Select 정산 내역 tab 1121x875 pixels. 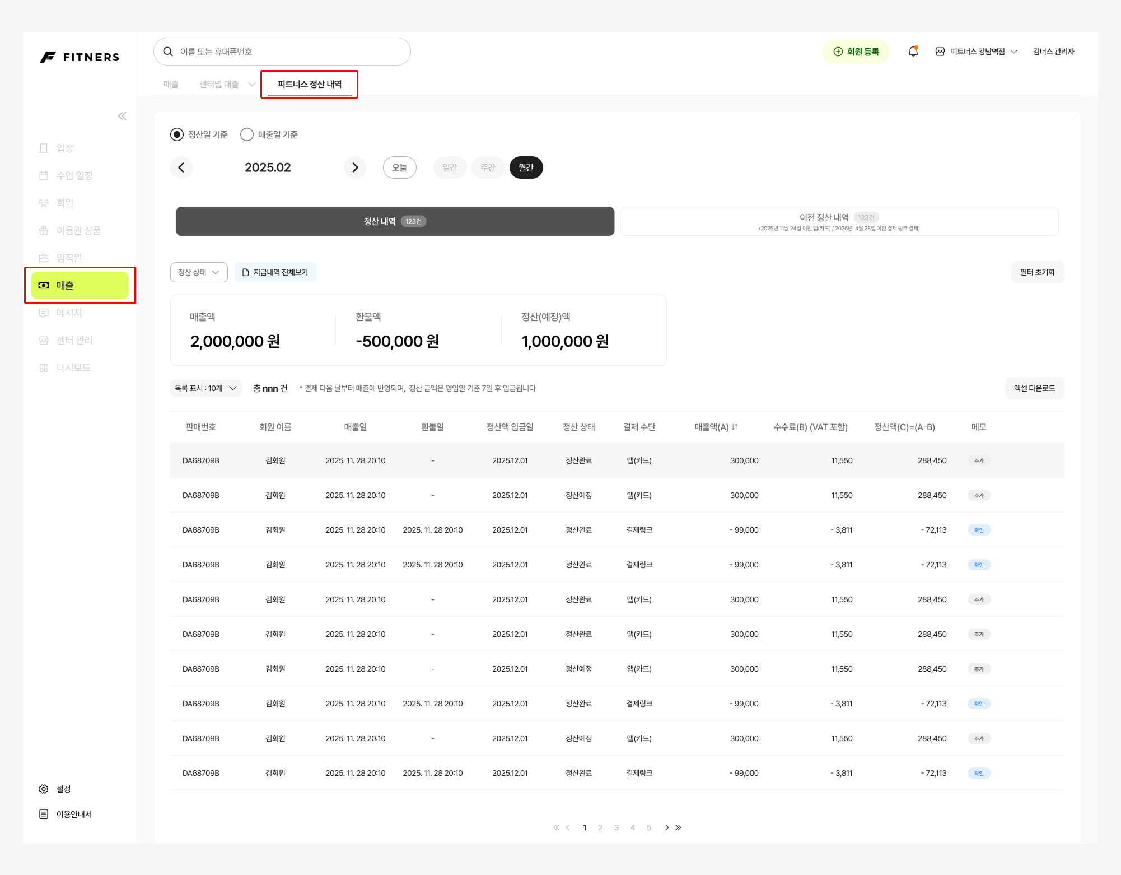click(395, 221)
